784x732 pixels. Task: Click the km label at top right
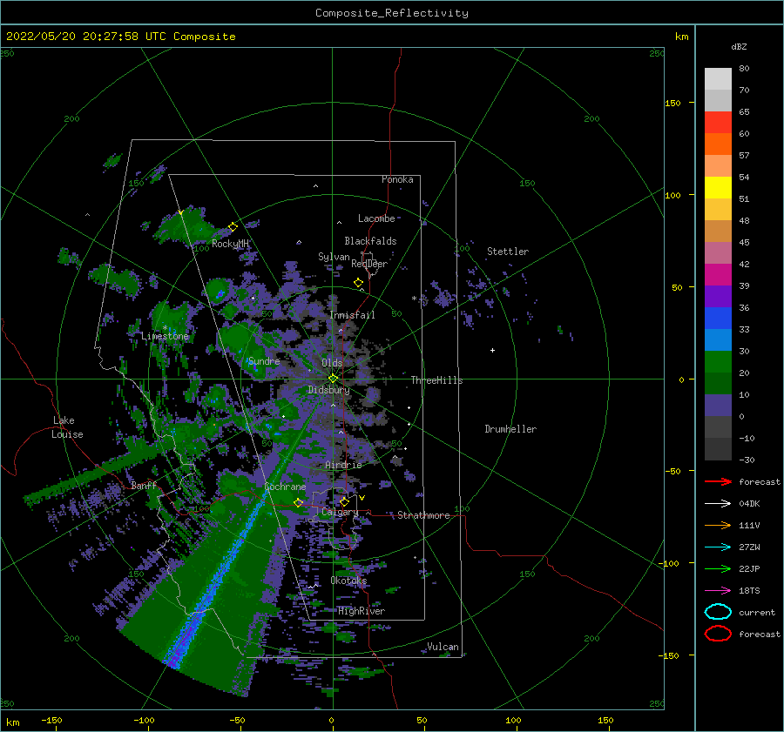tap(681, 37)
